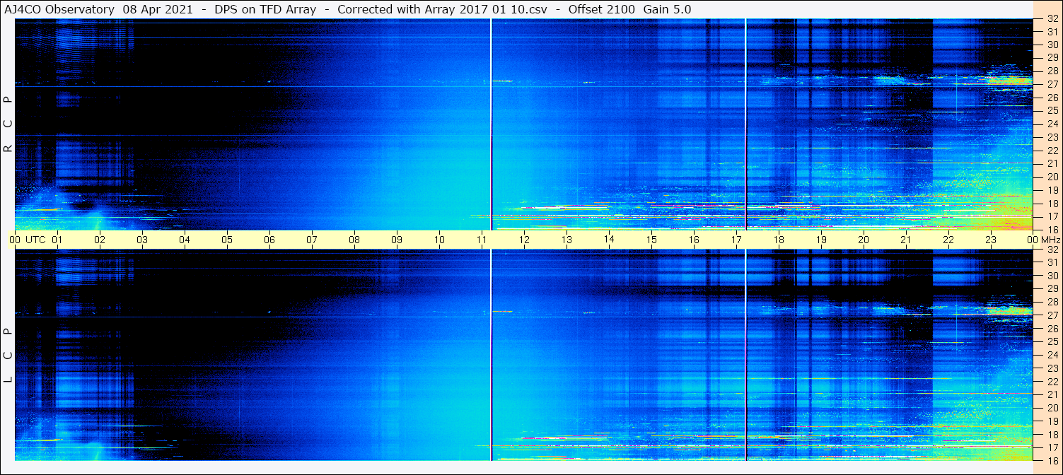The width and height of the screenshot is (1063, 475).
Task: Select hour "02" on the time axis
Action: [x=100, y=240]
